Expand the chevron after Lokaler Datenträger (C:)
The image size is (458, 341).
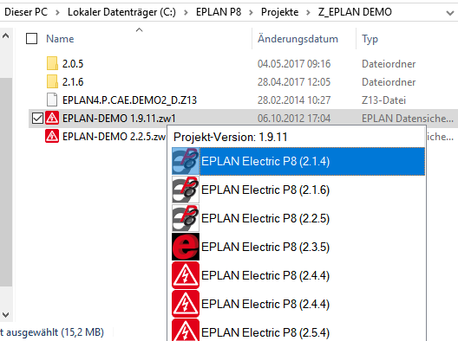(186, 12)
